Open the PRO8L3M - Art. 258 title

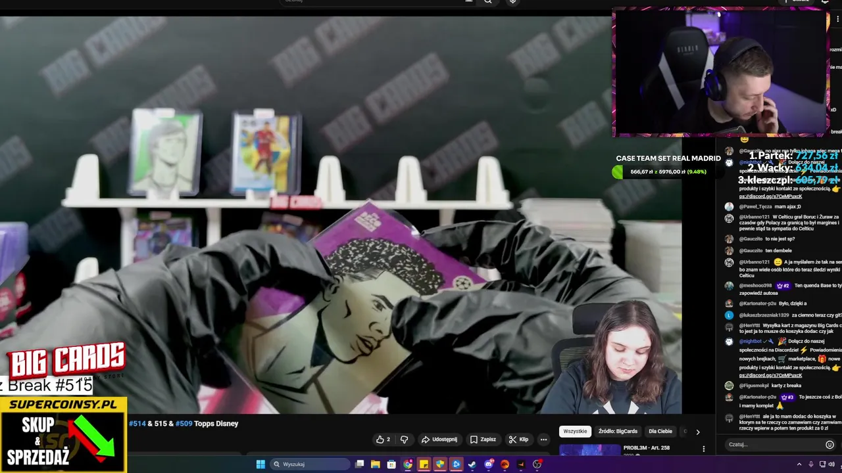(646, 448)
